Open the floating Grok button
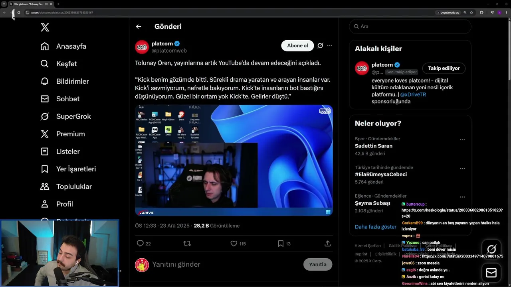 pyautogui.click(x=491, y=250)
